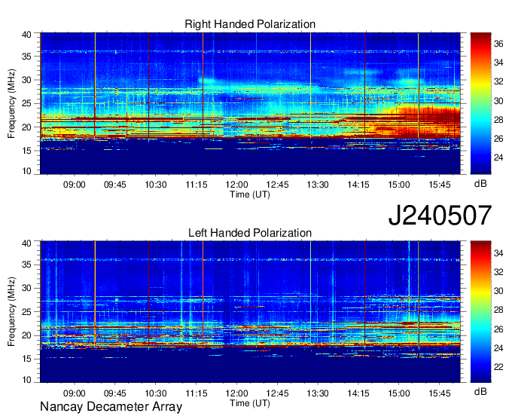Click the 11:15 tick on the Right Handed plot
The height and width of the screenshot is (416, 512).
pos(197,185)
